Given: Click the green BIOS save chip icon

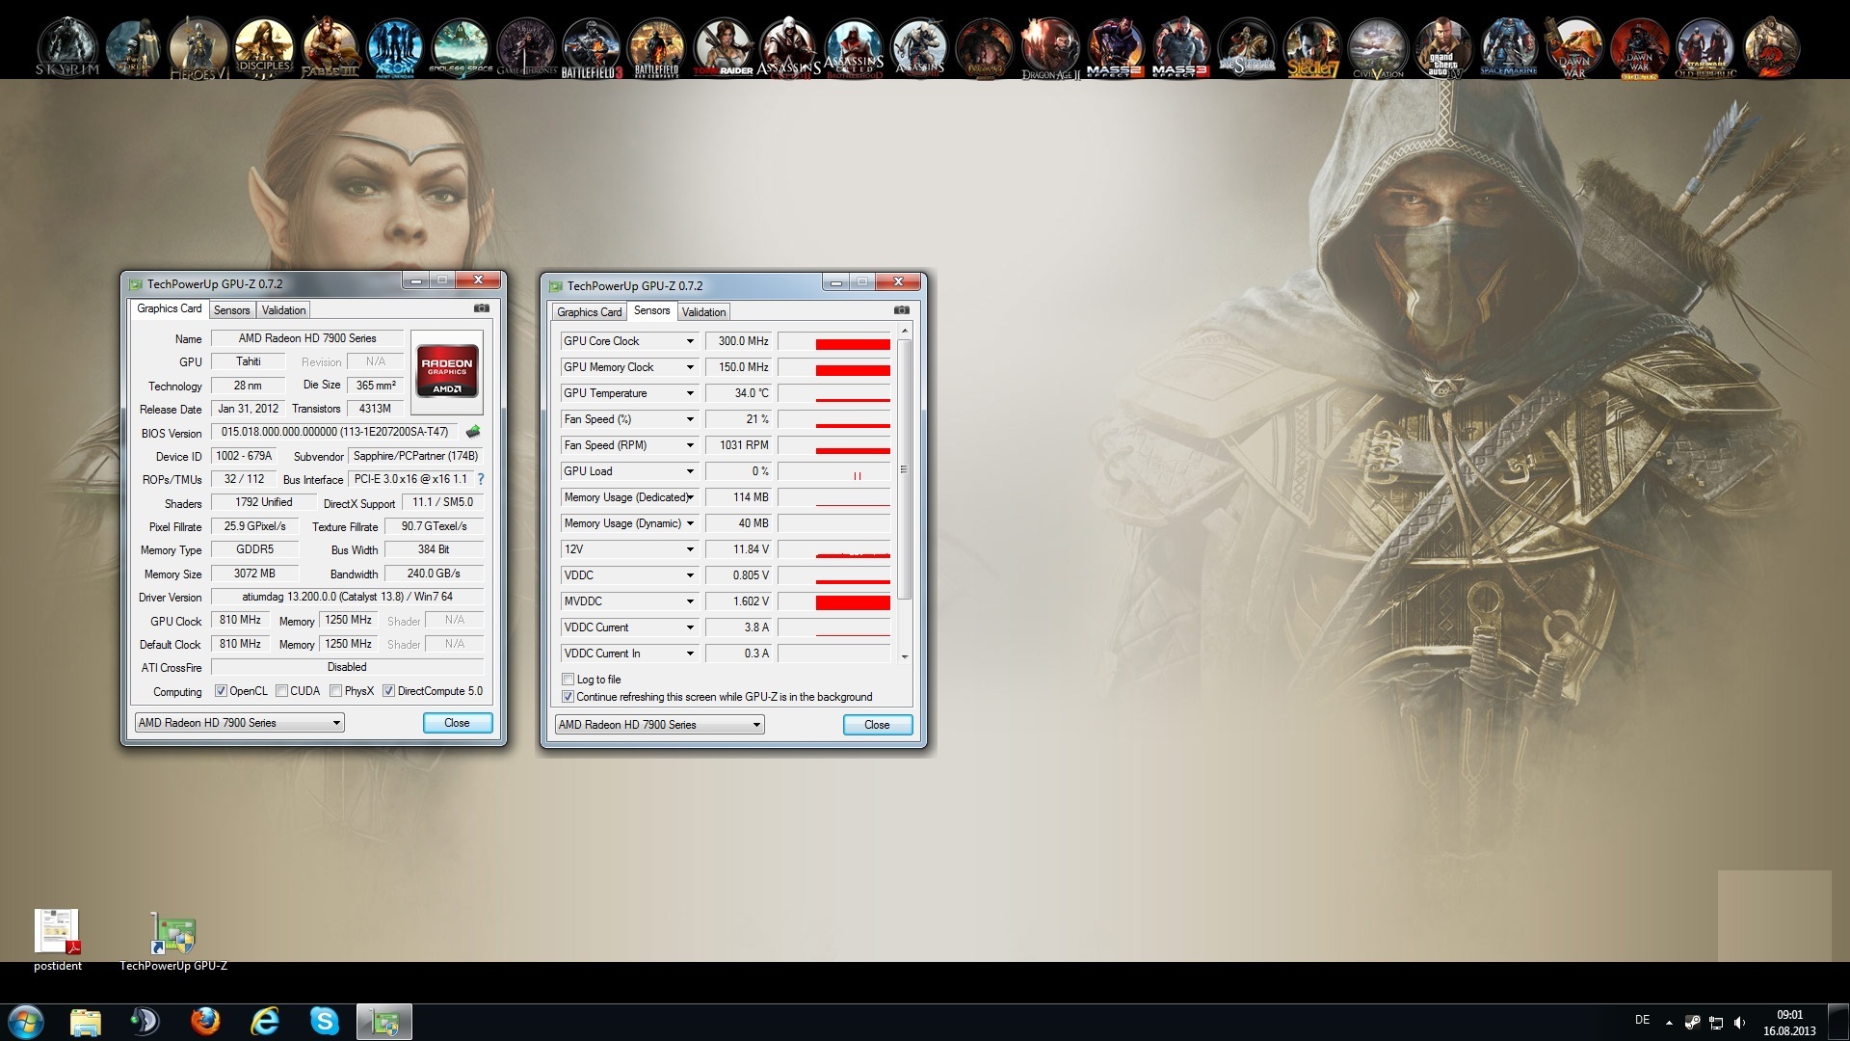Looking at the screenshot, I should 473,432.
